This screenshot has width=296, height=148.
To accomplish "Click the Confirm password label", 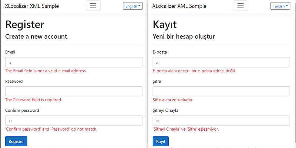I will click(x=22, y=110).
